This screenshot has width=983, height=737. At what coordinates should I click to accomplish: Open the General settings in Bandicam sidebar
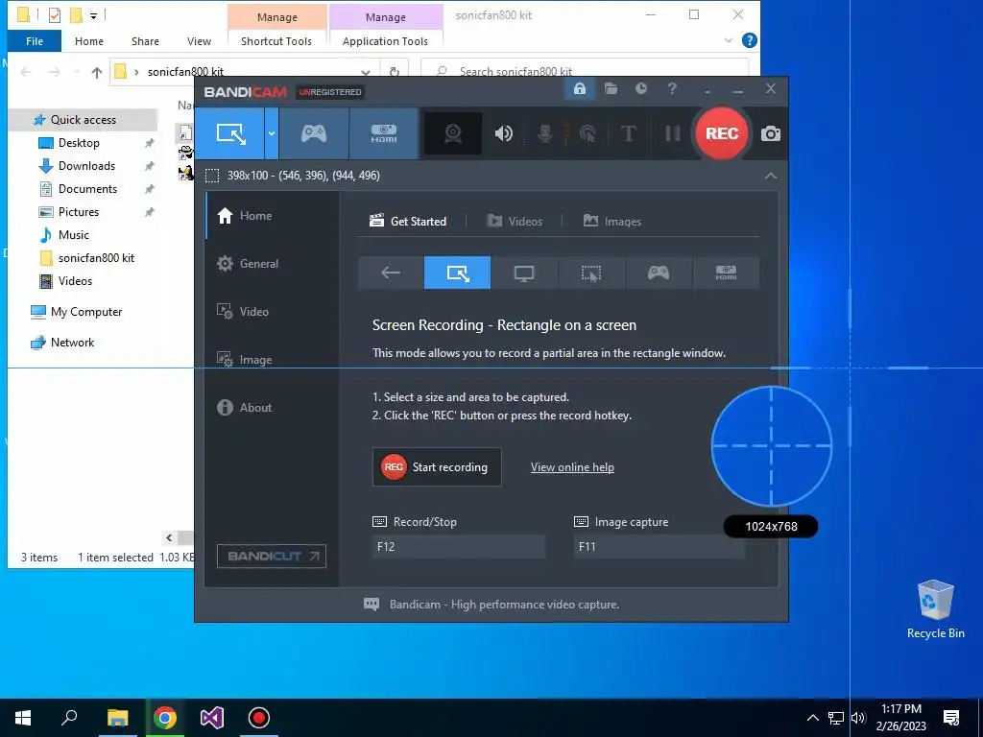pyautogui.click(x=272, y=264)
